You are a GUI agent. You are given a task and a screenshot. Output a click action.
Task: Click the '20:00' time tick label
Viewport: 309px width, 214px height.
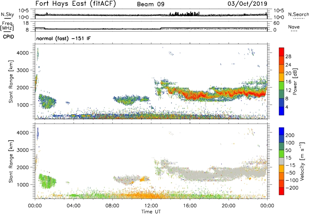point(228,206)
